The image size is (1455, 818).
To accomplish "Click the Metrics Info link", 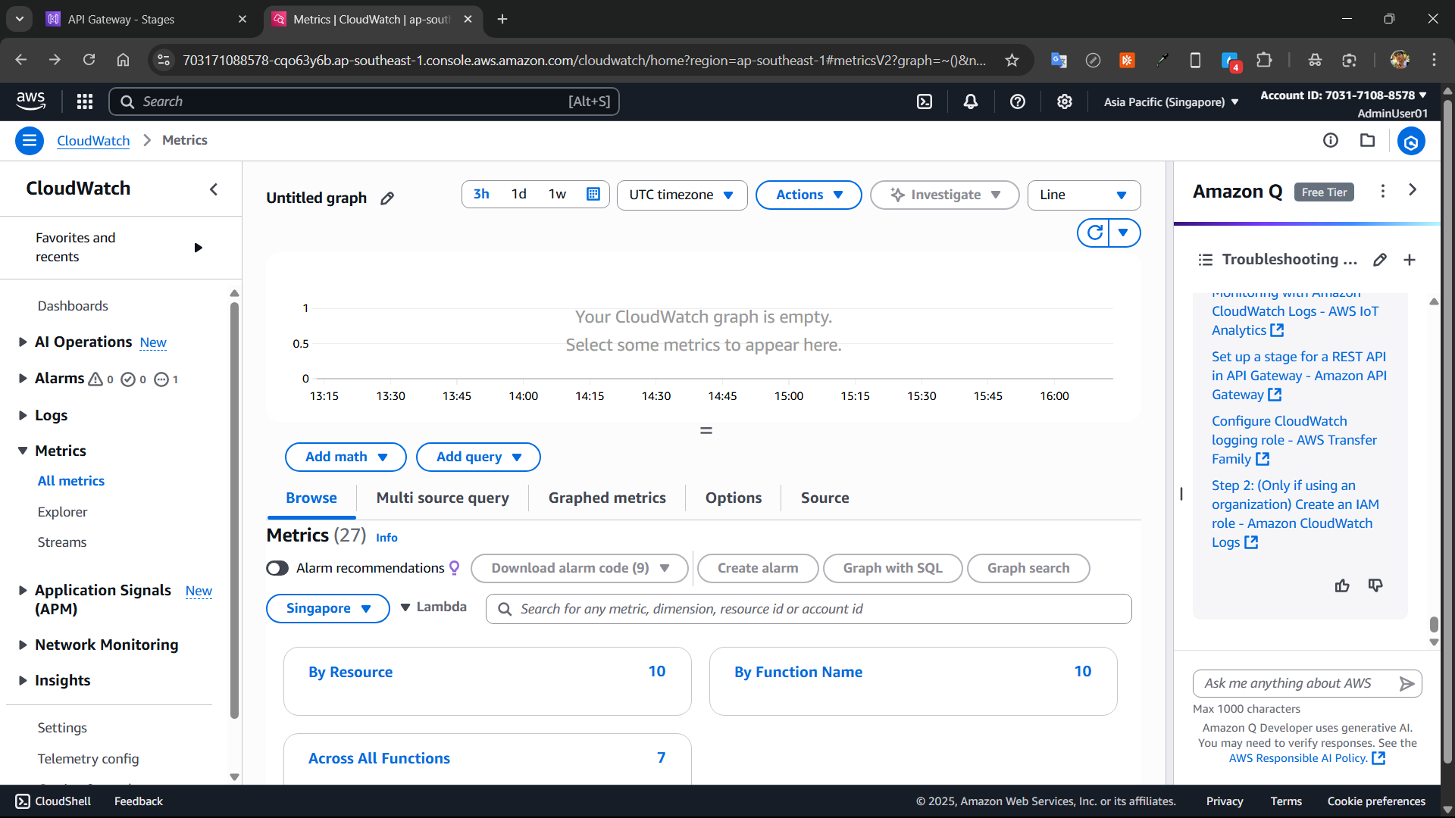I will 386,538.
